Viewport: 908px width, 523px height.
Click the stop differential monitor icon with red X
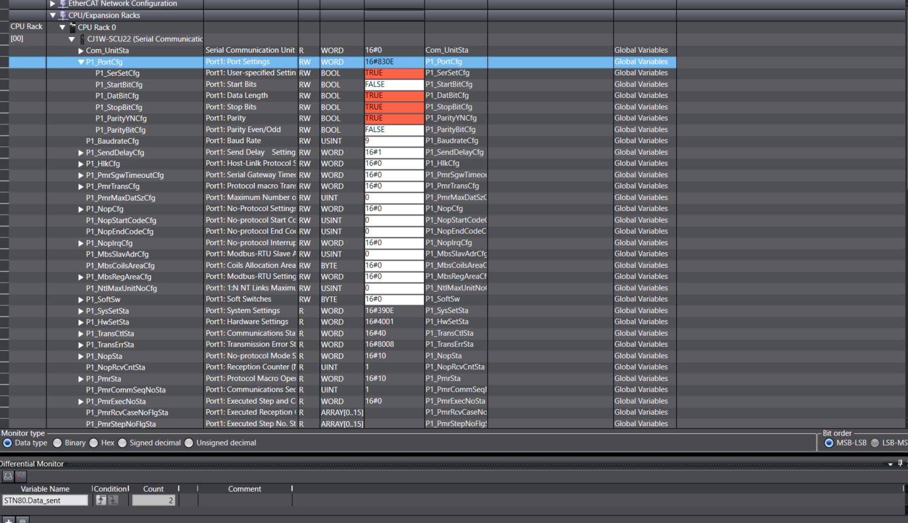coord(21,476)
